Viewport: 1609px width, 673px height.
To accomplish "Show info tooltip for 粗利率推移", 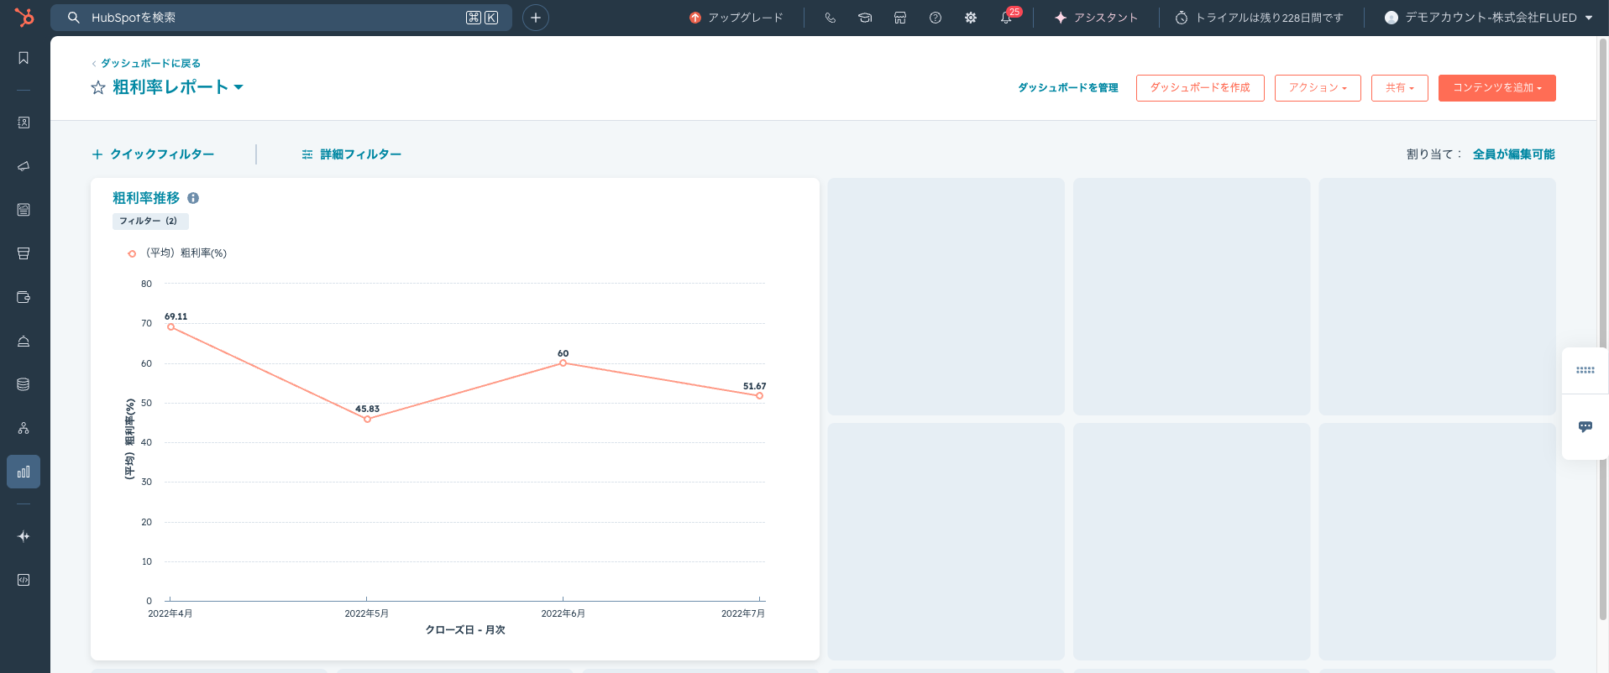I will [x=193, y=198].
